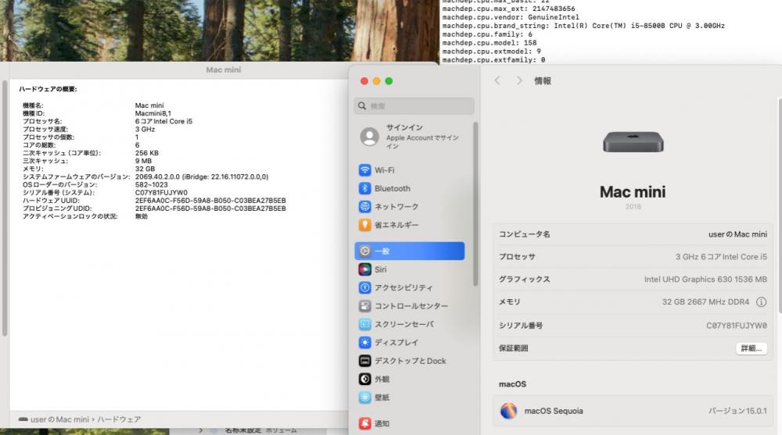
Task: Click System Information left scrollbar
Action: pos(5,209)
